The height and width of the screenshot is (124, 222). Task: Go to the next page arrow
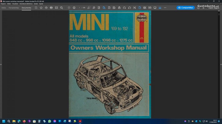(x=74, y=8)
